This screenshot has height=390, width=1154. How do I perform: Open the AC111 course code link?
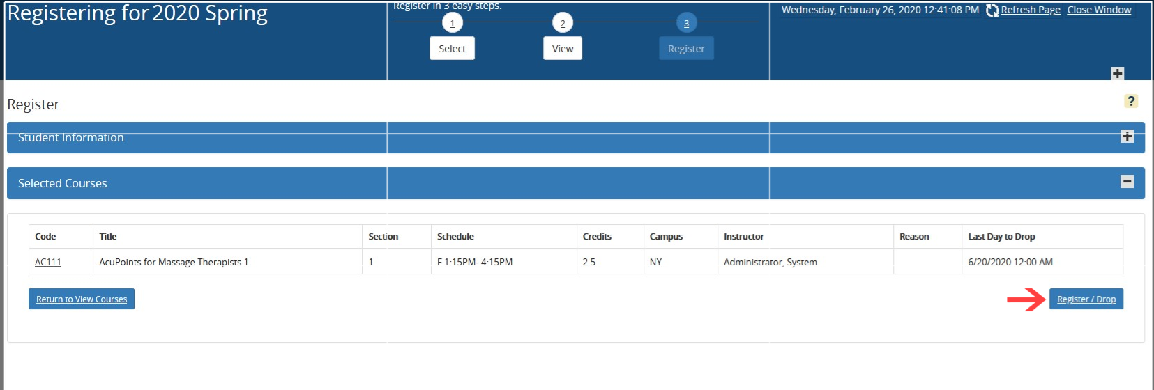pos(48,262)
